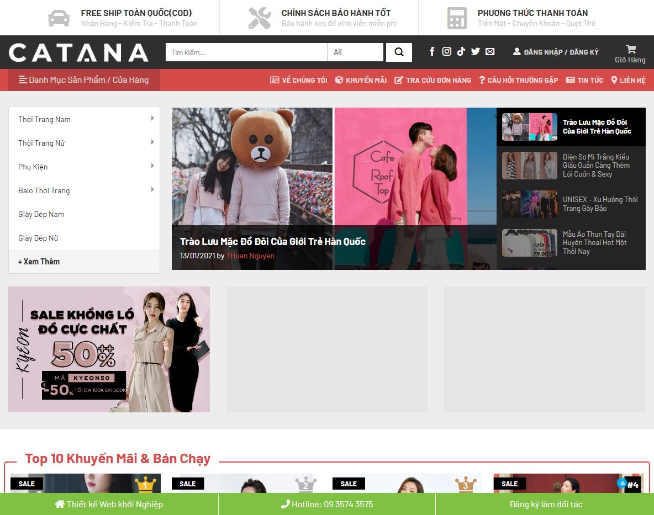Click the Hotline 09 3574 3575 button
Screen dimensions: 654x515
(x=327, y=504)
